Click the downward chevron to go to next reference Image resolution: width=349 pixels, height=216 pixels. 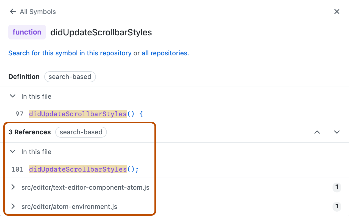(x=337, y=132)
